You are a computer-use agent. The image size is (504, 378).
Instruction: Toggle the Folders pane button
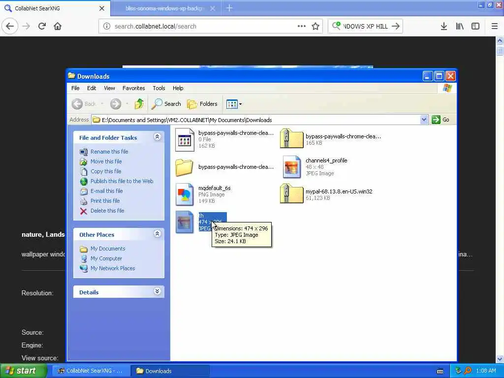click(202, 104)
